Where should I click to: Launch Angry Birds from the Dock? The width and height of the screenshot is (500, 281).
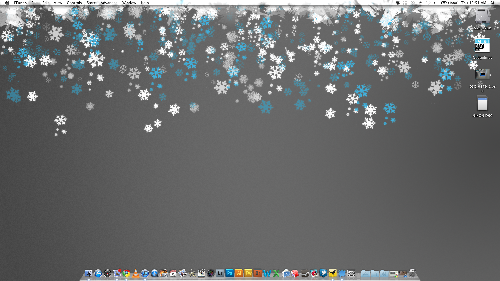[x=314, y=273]
